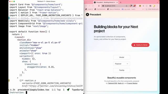This screenshot has width=168, height=94.
Task: Open the extensions puzzle icon
Action: tap(143, 6)
